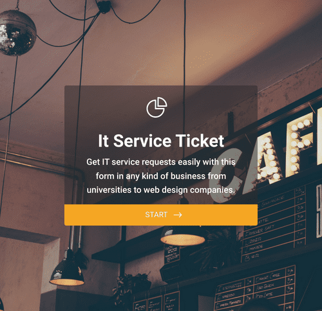
Task: Click the pie chart logo icon
Action: pyautogui.click(x=156, y=107)
